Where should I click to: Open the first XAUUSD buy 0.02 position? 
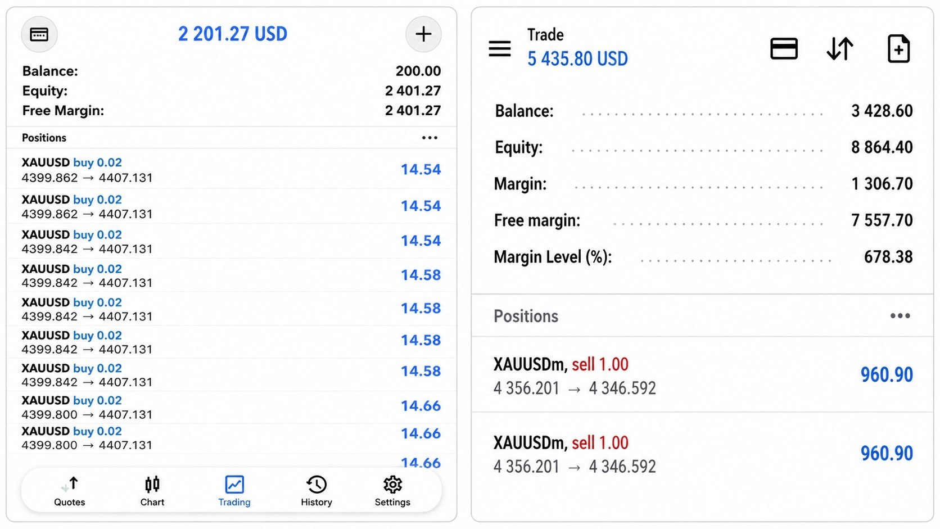point(231,170)
